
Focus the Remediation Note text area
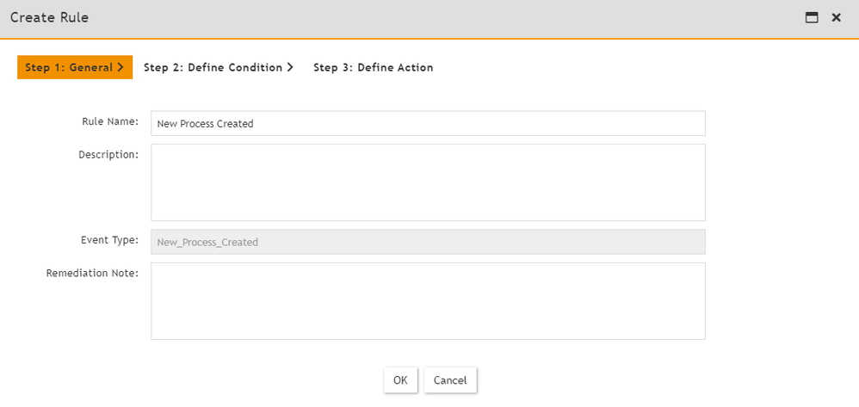pos(428,301)
